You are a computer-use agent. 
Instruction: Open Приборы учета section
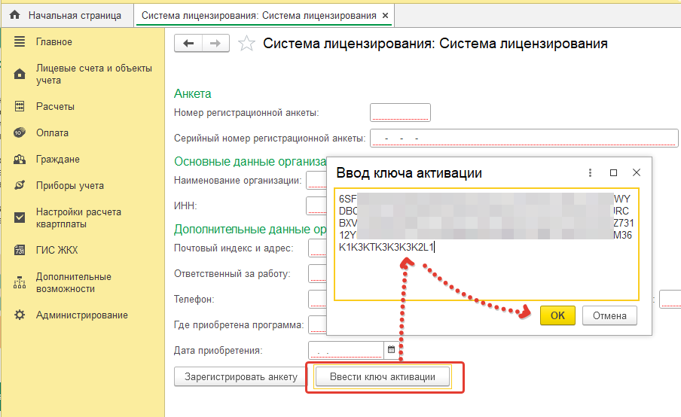[x=69, y=186]
